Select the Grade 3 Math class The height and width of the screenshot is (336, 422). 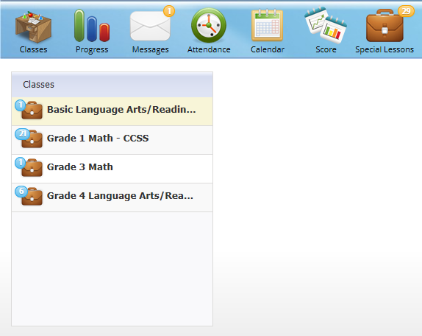pyautogui.click(x=112, y=169)
